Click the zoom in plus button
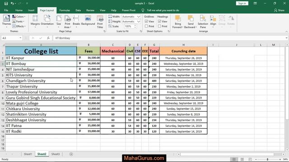Viewport: 289px width, 162px height. [x=280, y=159]
